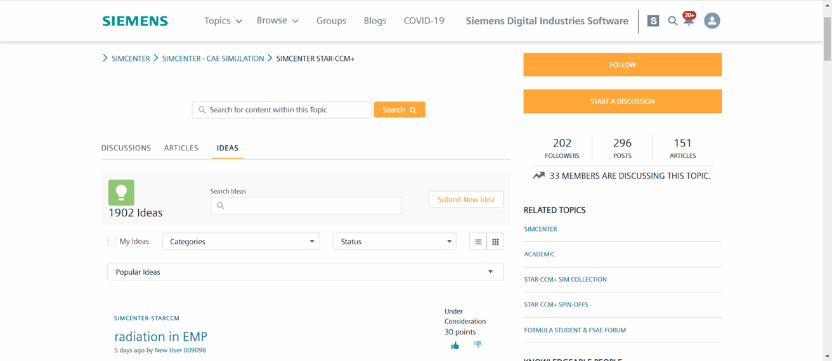The width and height of the screenshot is (832, 361).
Task: Open the header search magnifier icon
Action: (x=672, y=21)
